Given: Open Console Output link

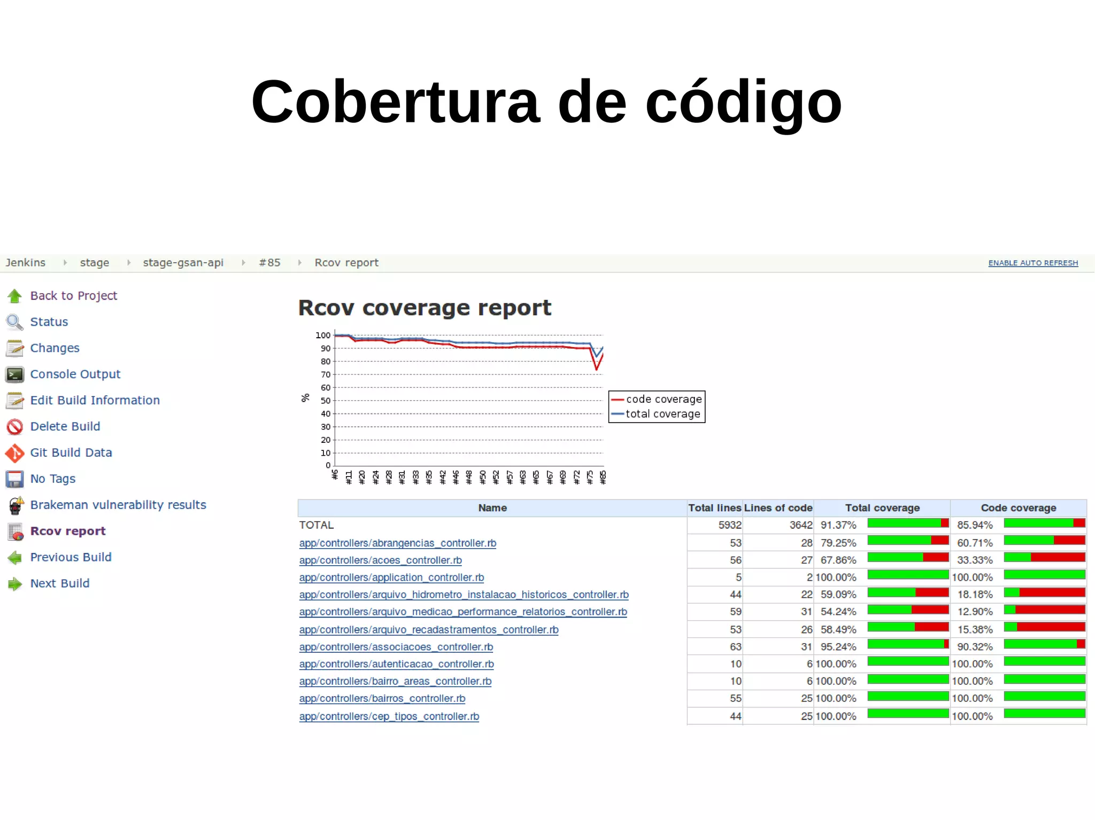Looking at the screenshot, I should pyautogui.click(x=75, y=374).
